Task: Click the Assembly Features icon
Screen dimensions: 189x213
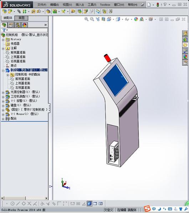Action: click(x=55, y=11)
